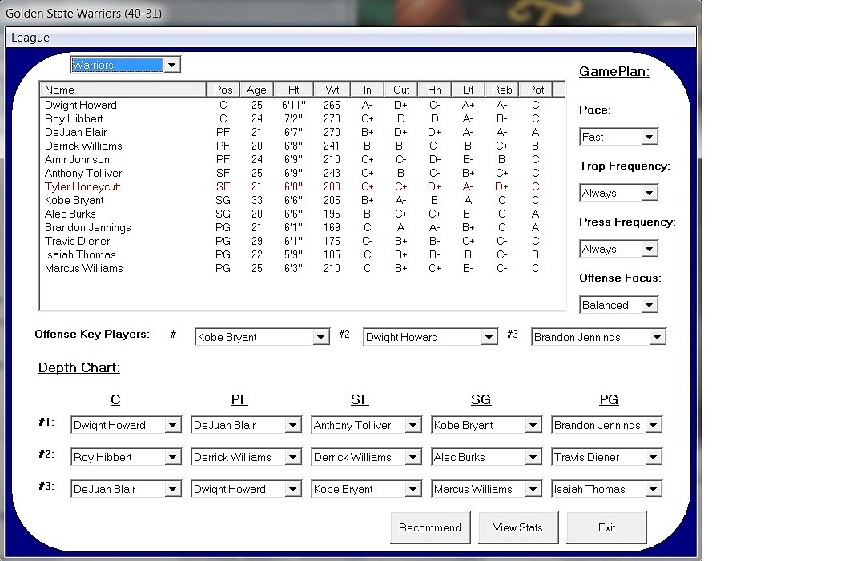Viewport: 849px width, 561px height.
Task: Select Travis Diener in the roster list
Action: click(302, 241)
